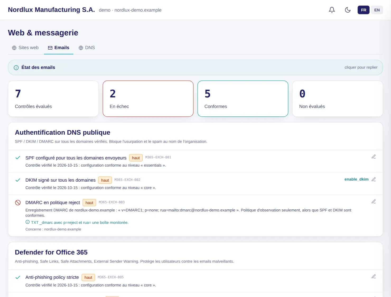Edit the DMARC en politique reject control
Screen dimensions: 391x297
374,202
